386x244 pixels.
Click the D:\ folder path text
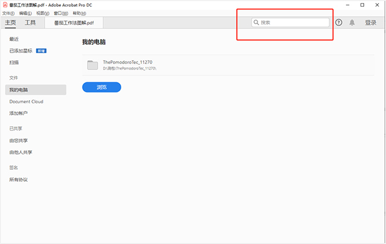pyautogui.click(x=130, y=68)
